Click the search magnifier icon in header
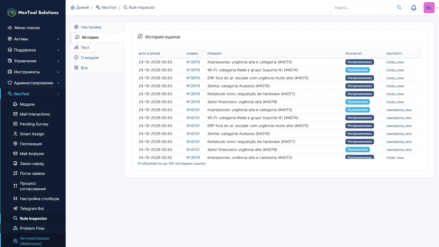 point(399,7)
